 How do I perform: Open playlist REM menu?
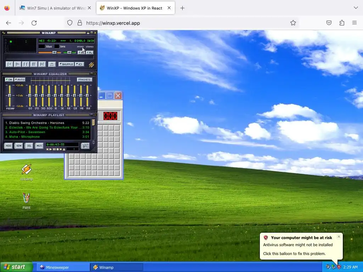tap(19, 146)
